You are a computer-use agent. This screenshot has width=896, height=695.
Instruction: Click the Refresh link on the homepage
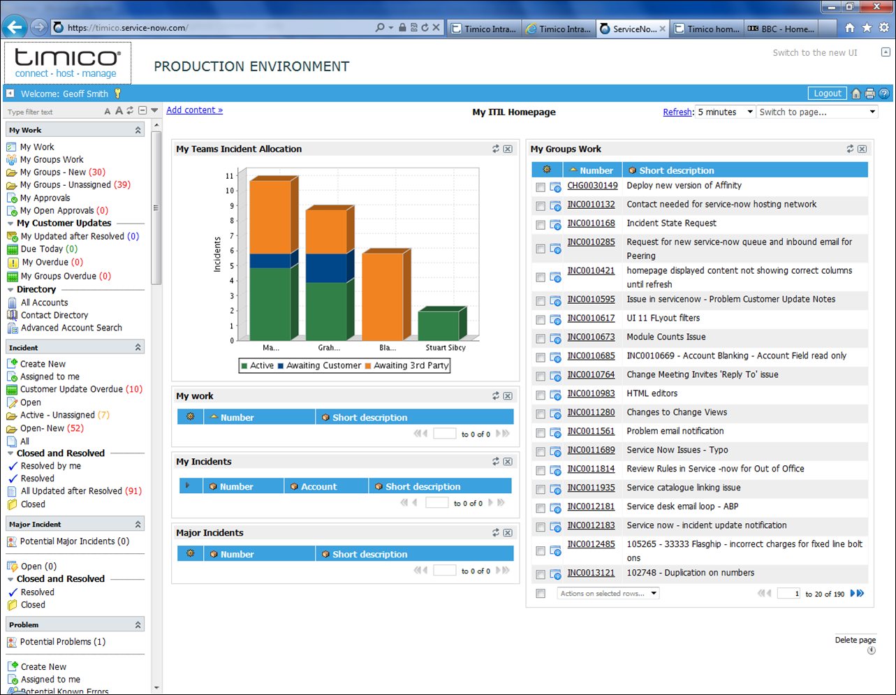tap(677, 112)
